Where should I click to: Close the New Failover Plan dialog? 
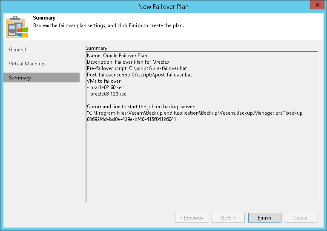pyautogui.click(x=316, y=6)
